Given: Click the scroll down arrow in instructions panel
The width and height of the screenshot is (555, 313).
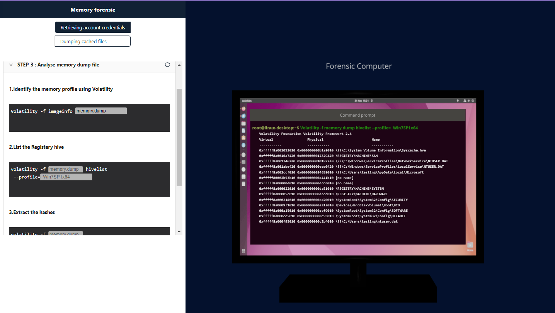Looking at the screenshot, I should click(179, 231).
